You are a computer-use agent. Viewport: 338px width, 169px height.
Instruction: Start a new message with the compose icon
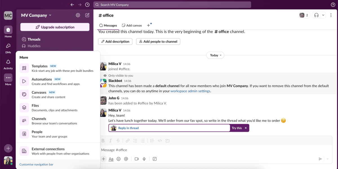click(87, 15)
